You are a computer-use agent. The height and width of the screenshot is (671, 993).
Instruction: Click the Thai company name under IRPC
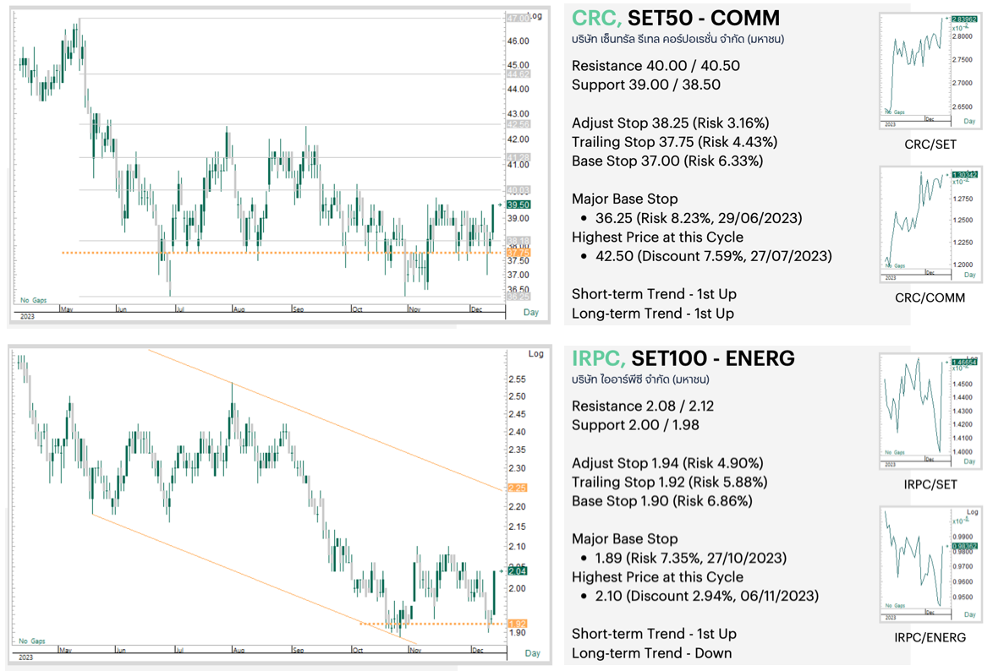(x=640, y=379)
